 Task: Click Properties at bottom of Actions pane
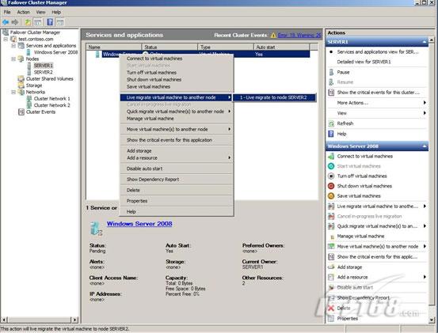coord(348,319)
